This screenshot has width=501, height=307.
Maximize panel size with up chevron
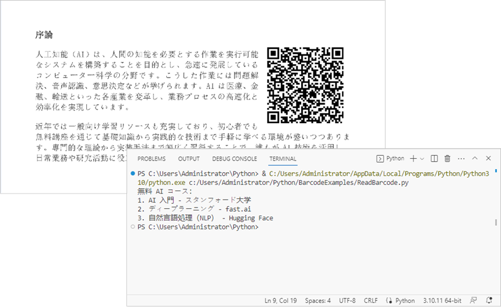point(475,158)
